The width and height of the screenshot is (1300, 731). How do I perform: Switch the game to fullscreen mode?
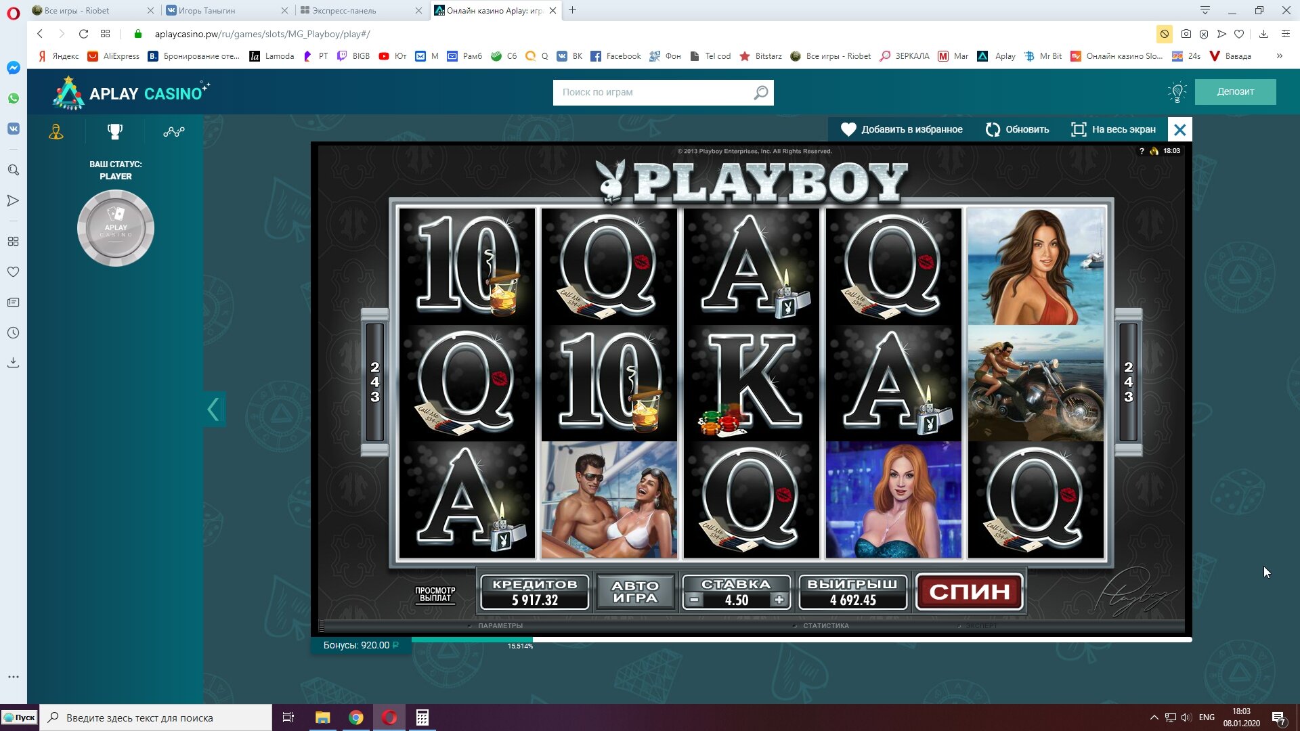click(1079, 129)
